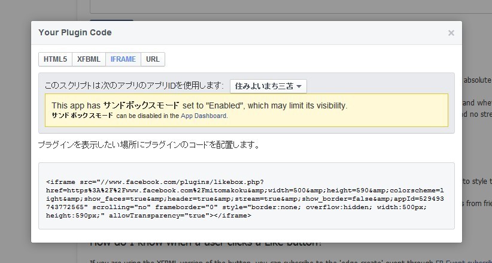Switch to the XFBML code tab
The width and height of the screenshot is (492, 263).
[x=89, y=59]
